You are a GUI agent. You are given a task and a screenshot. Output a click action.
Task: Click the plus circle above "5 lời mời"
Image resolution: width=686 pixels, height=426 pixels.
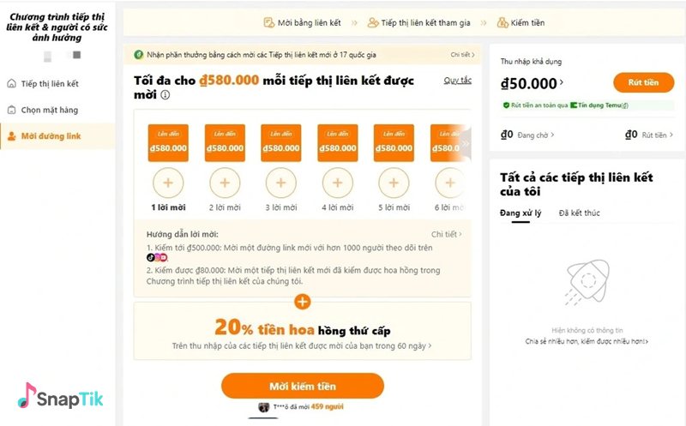(394, 182)
